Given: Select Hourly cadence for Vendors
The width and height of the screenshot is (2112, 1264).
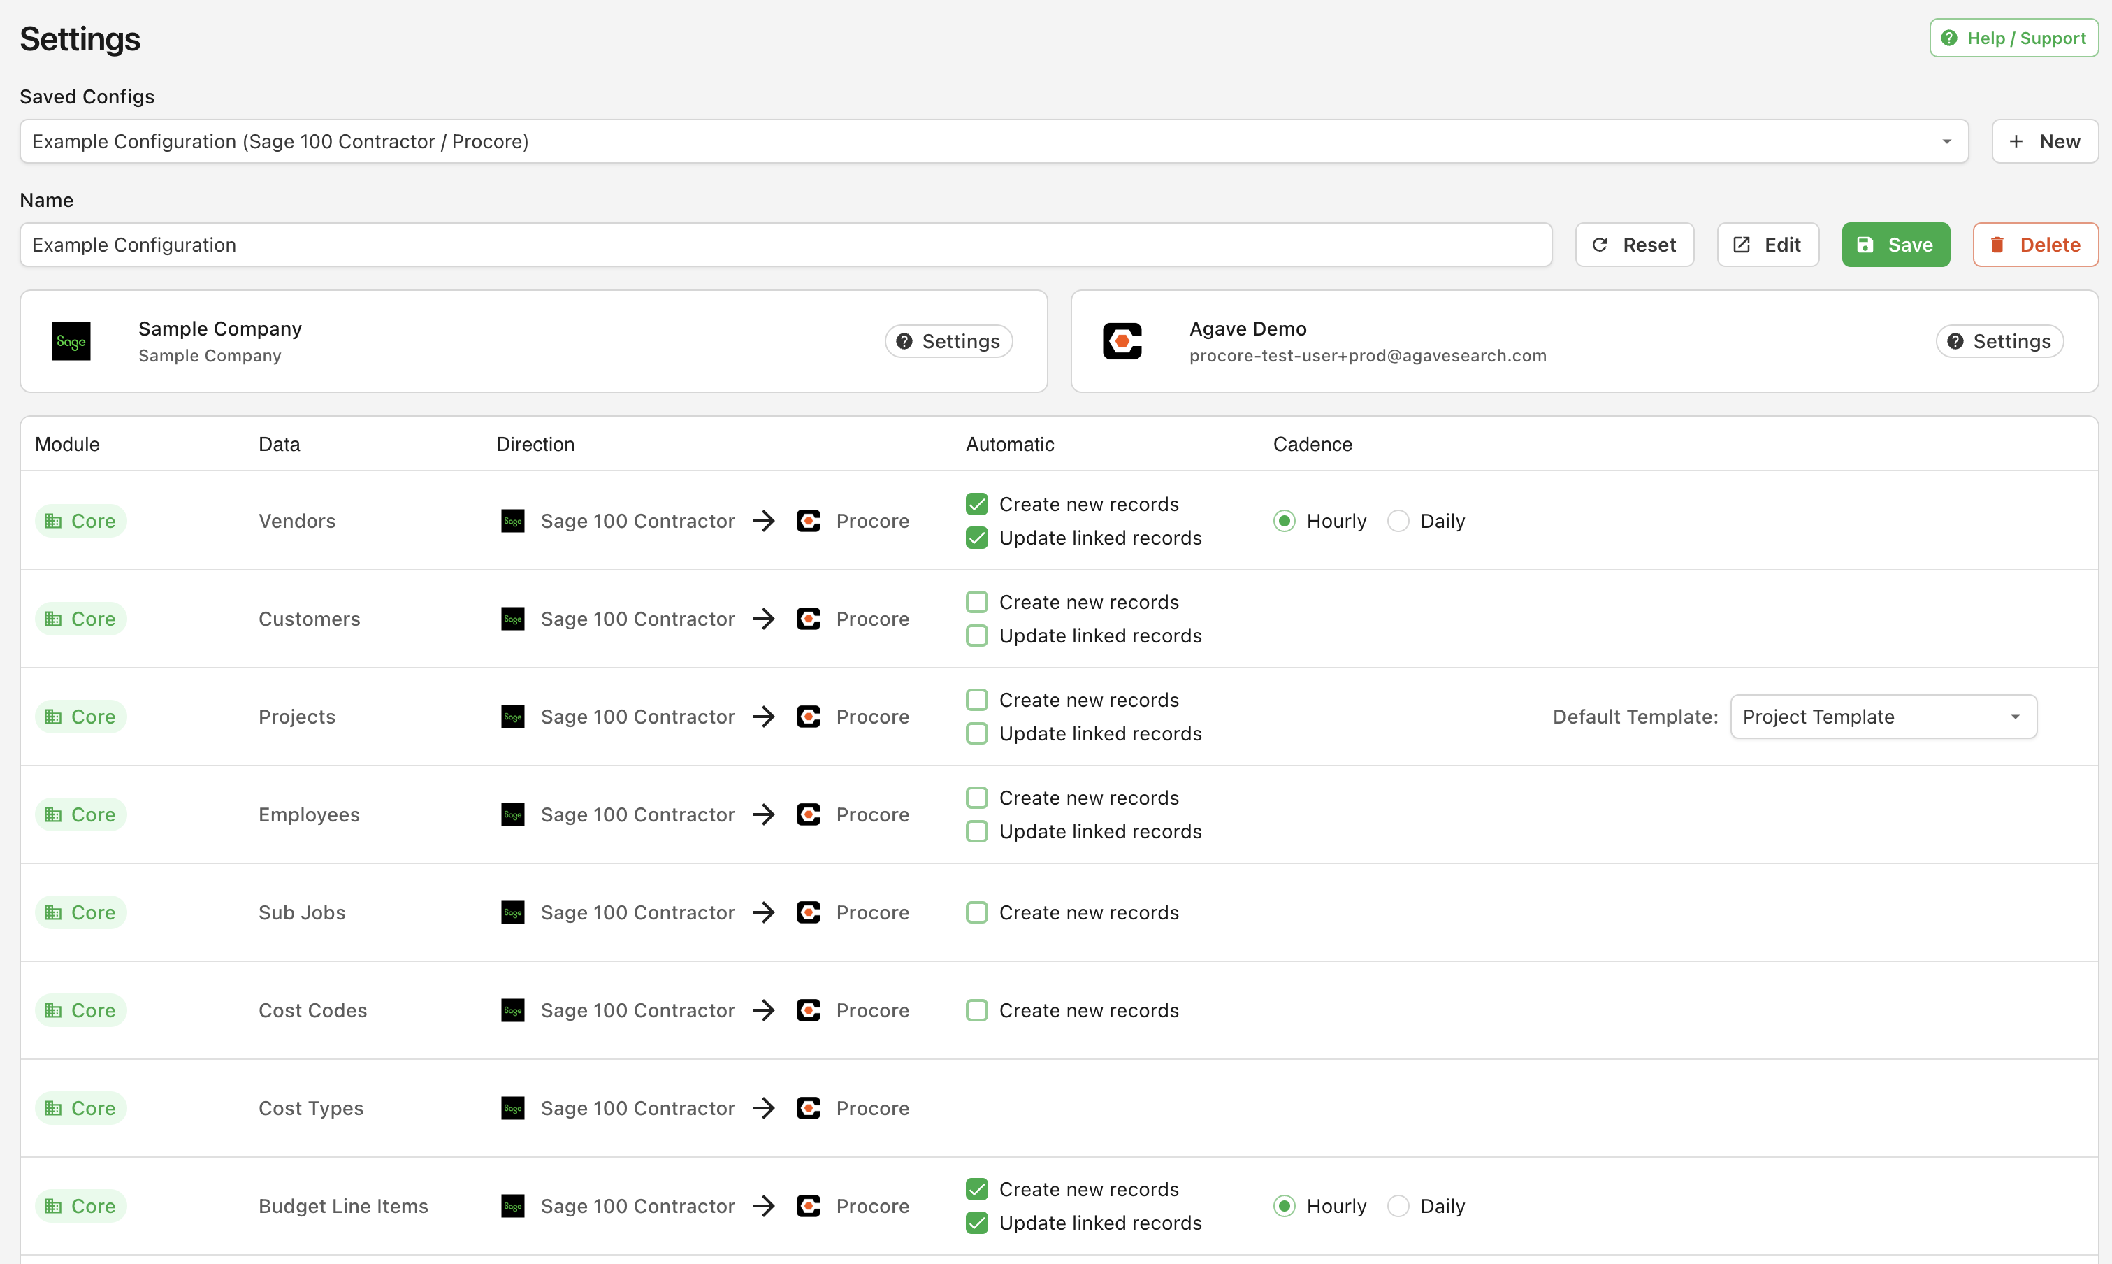Looking at the screenshot, I should click(x=1284, y=520).
